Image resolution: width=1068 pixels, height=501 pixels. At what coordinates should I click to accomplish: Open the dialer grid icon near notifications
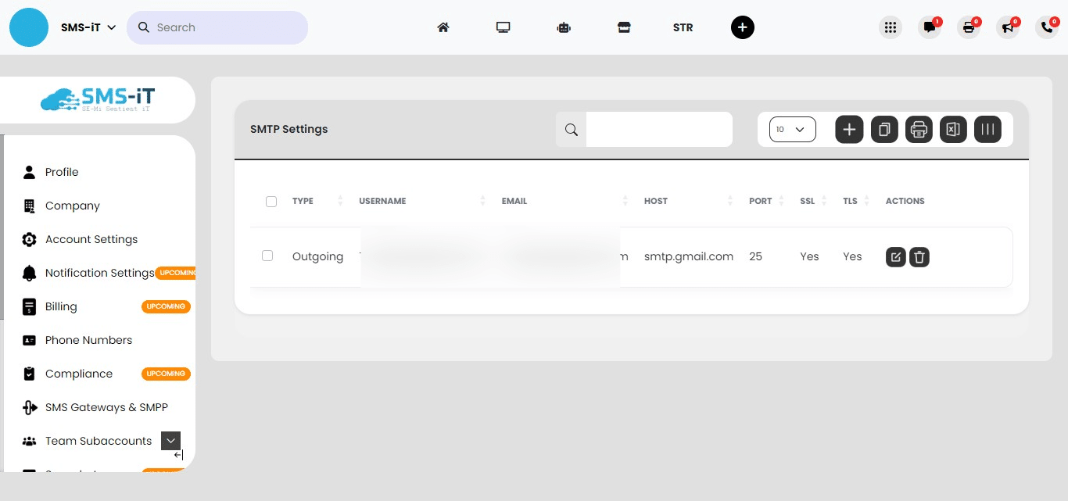click(890, 27)
